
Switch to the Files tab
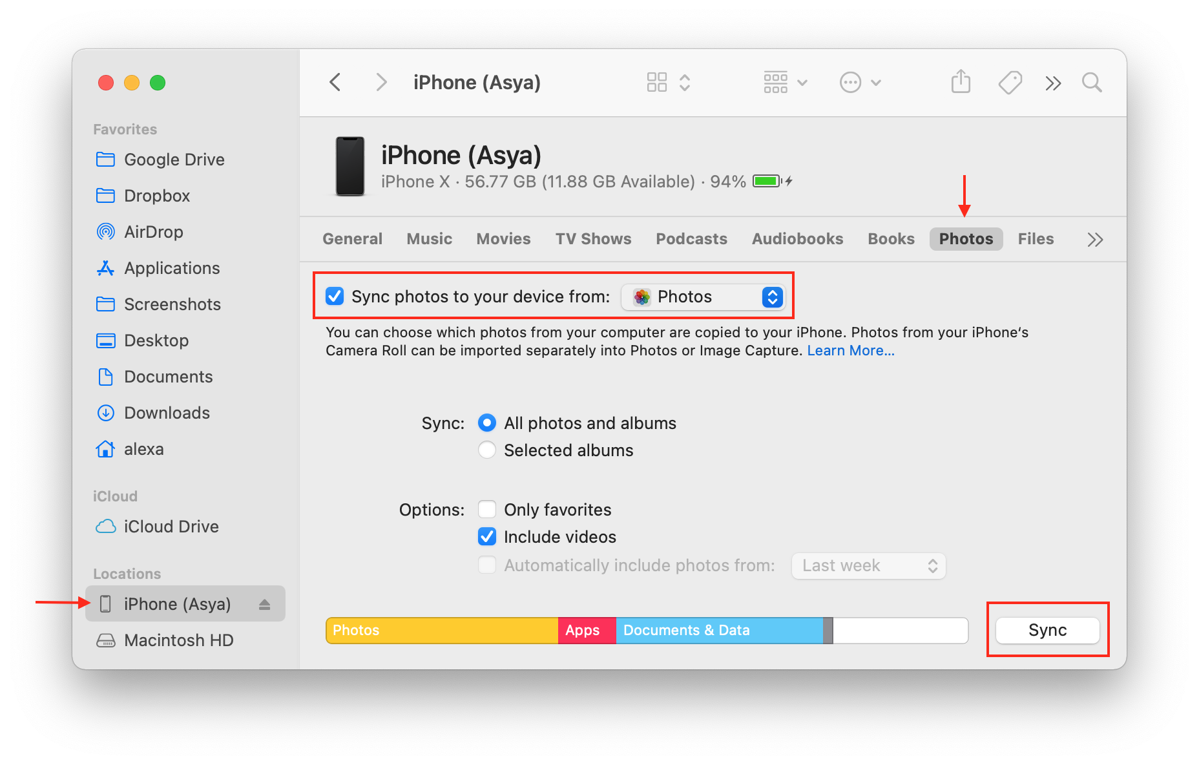[x=1036, y=239]
